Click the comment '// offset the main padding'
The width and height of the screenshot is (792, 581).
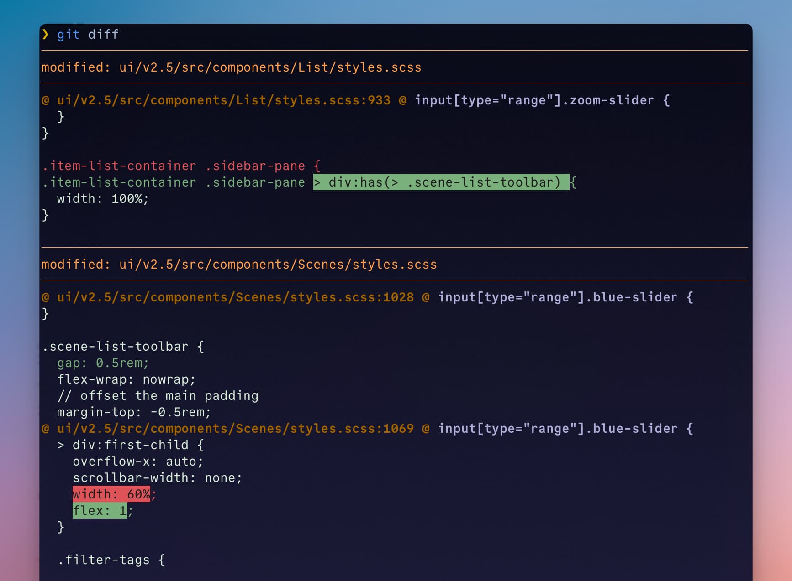pos(158,396)
